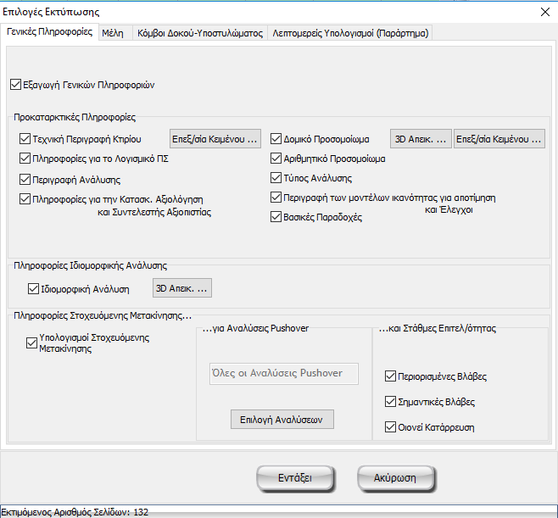
Task: Disable the Περιγραφή Ανάλυσης checkbox
Action: coord(25,180)
